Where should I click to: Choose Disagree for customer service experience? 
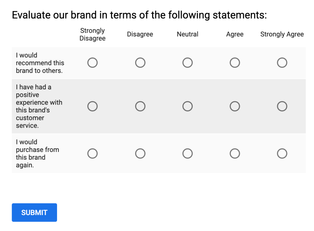click(140, 106)
